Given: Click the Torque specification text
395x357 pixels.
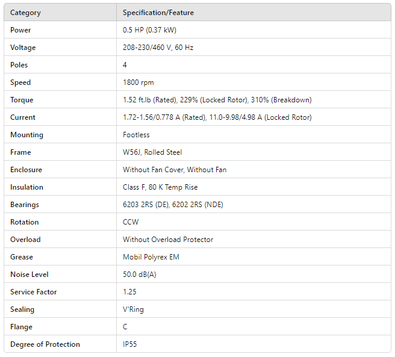Looking at the screenshot, I should click(217, 100).
